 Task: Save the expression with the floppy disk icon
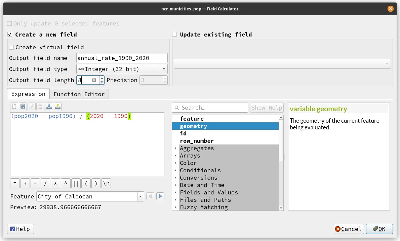(x=23, y=107)
